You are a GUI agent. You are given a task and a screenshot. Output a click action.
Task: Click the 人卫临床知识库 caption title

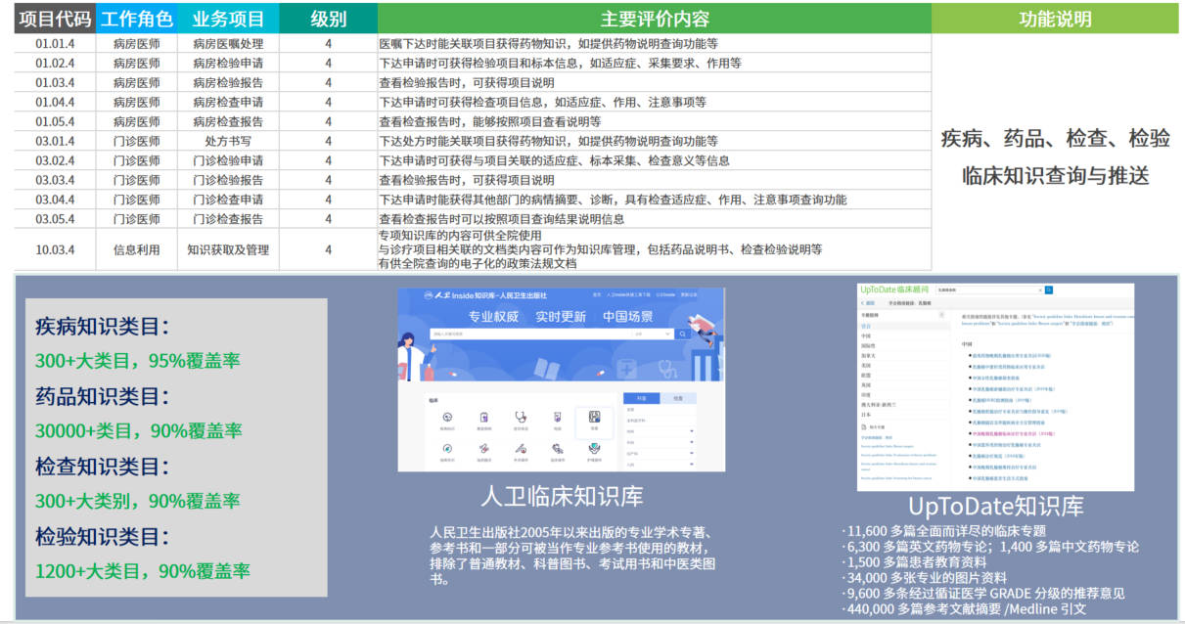pos(562,495)
